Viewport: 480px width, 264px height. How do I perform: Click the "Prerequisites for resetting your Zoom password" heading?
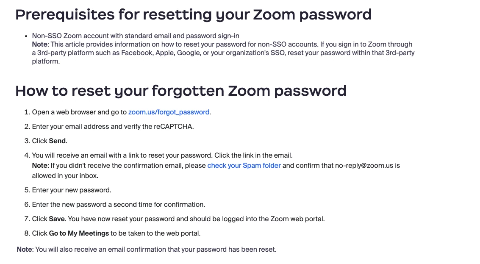tap(193, 15)
